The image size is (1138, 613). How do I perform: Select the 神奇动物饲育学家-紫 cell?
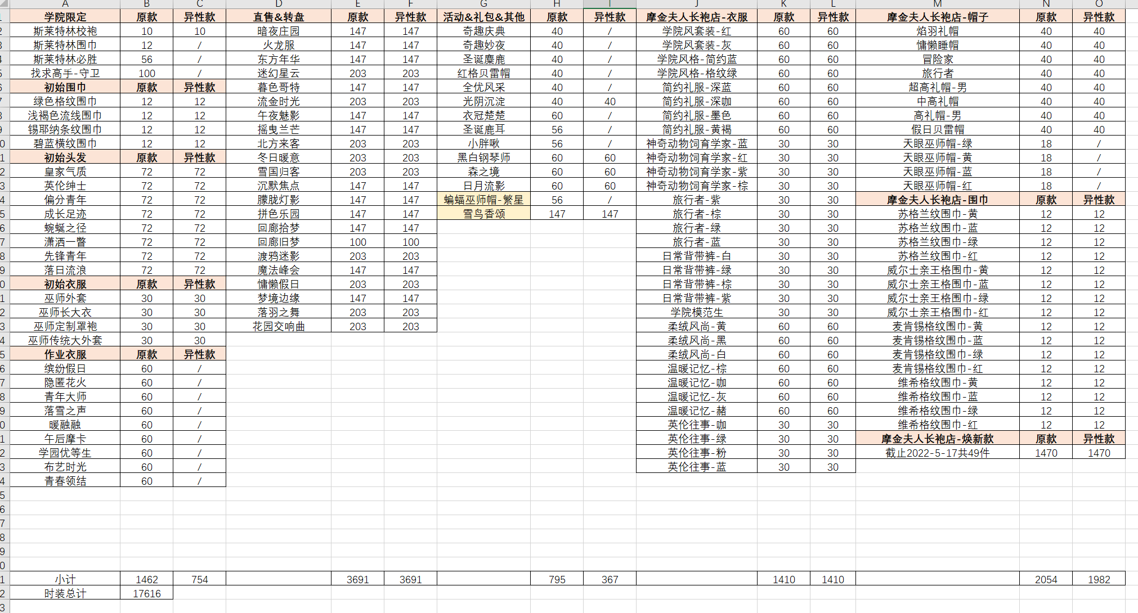click(x=697, y=172)
